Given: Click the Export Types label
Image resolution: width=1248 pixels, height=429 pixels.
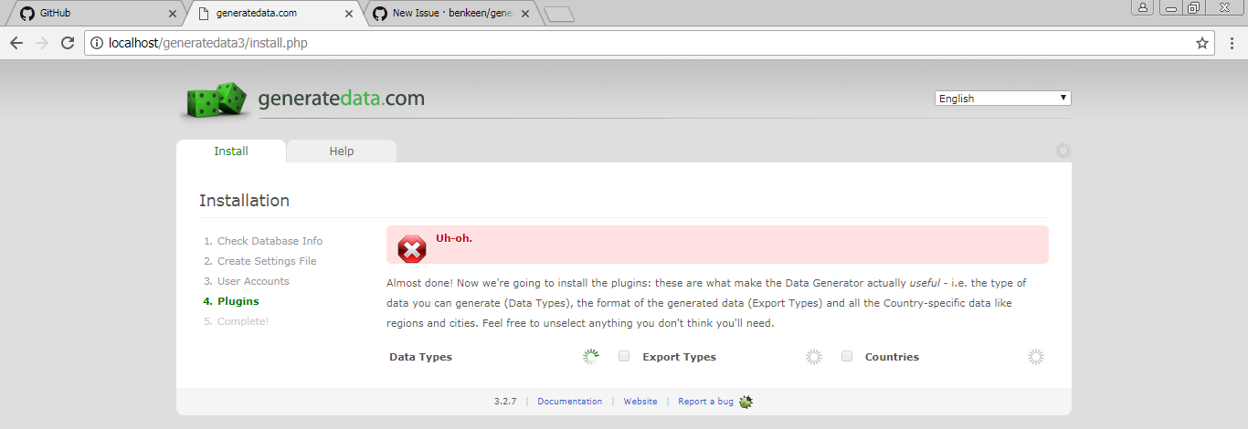Looking at the screenshot, I should (679, 357).
